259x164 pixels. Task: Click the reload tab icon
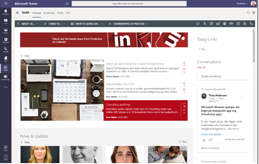pos(248,13)
